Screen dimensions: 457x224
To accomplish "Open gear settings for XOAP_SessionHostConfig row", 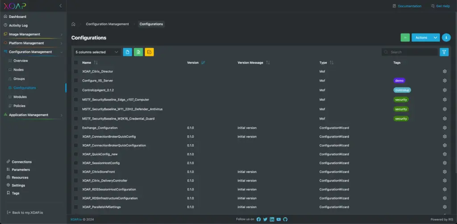I will 445,163.
